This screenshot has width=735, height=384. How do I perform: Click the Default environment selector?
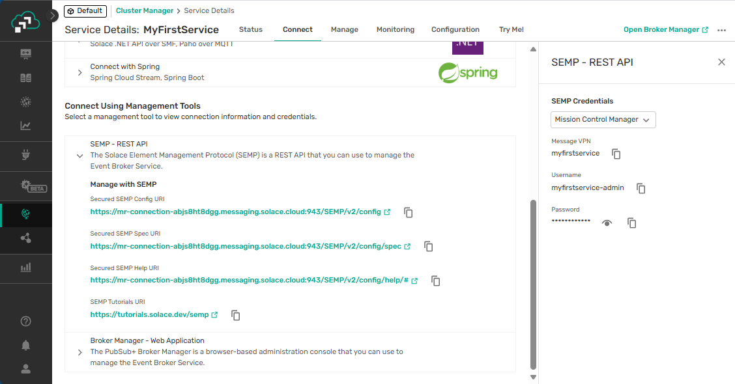[85, 11]
